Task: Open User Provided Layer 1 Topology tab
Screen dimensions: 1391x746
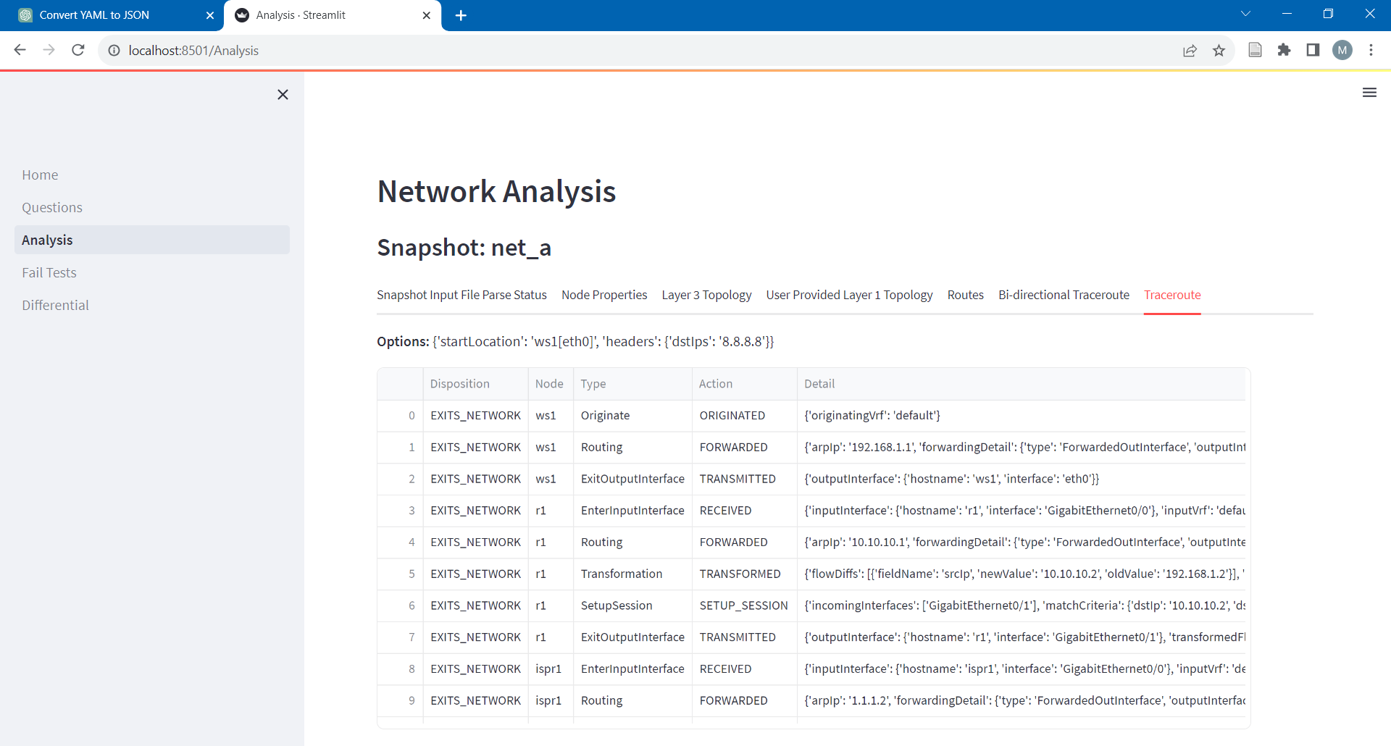Action: coord(849,295)
